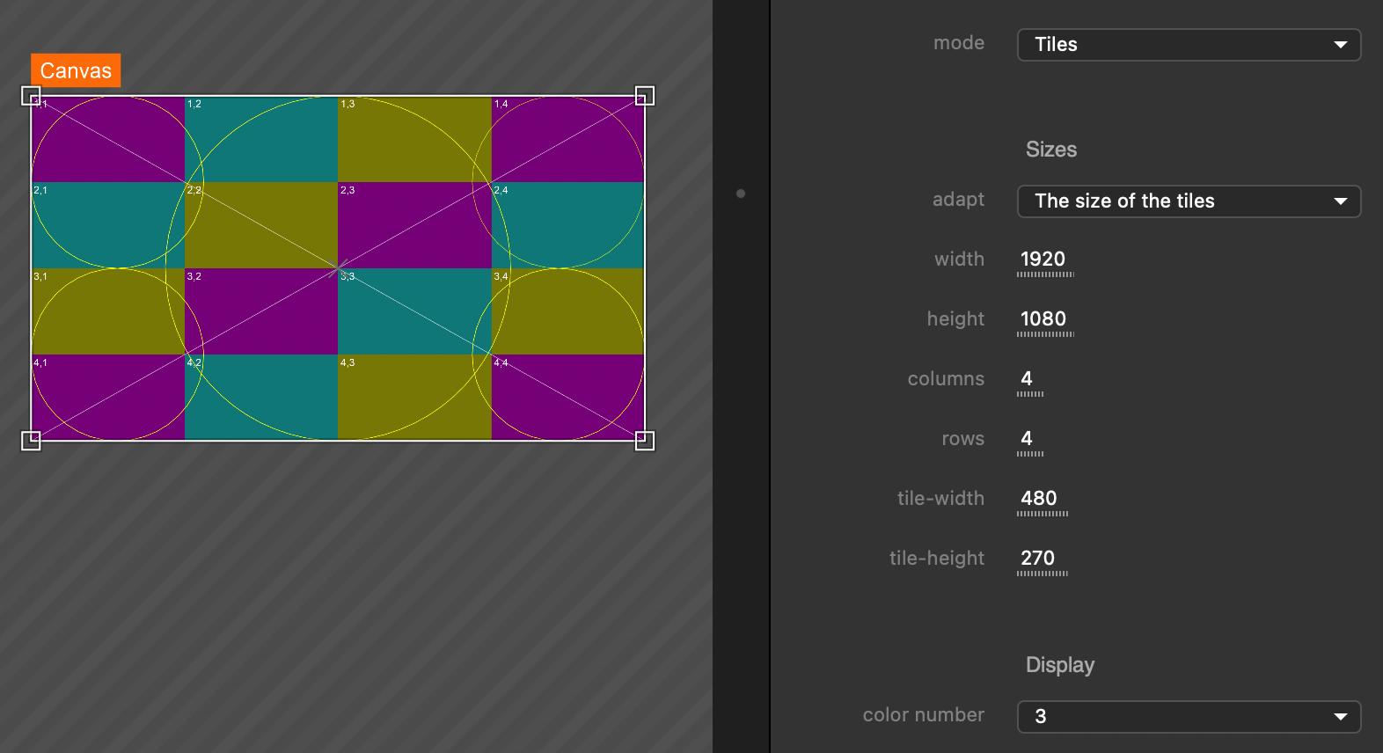Click the tile-width value 480
Image resolution: width=1383 pixels, height=753 pixels.
(1039, 499)
